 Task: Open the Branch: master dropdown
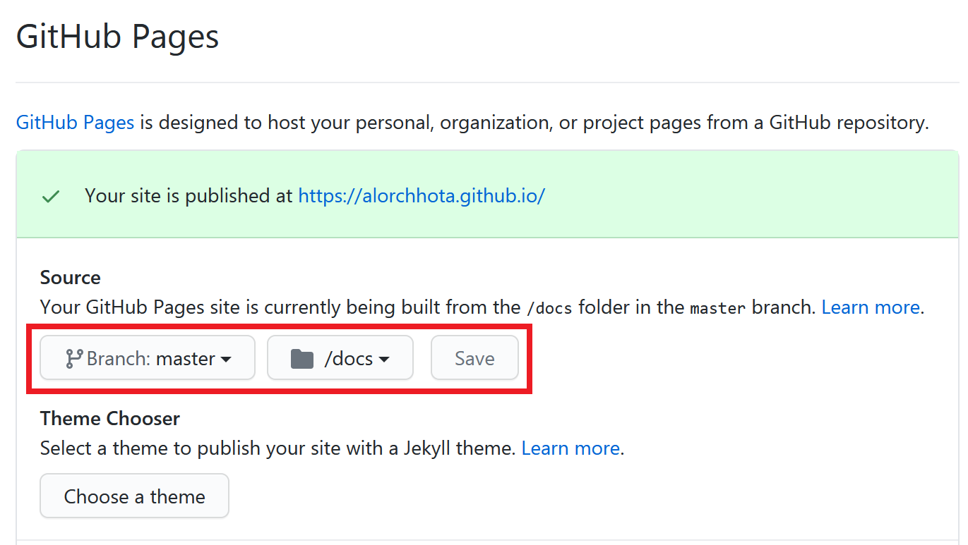146,357
